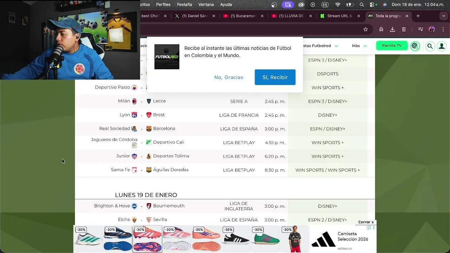Bookmark this page with the star icon
This screenshot has width=450, height=253.
coord(366,30)
